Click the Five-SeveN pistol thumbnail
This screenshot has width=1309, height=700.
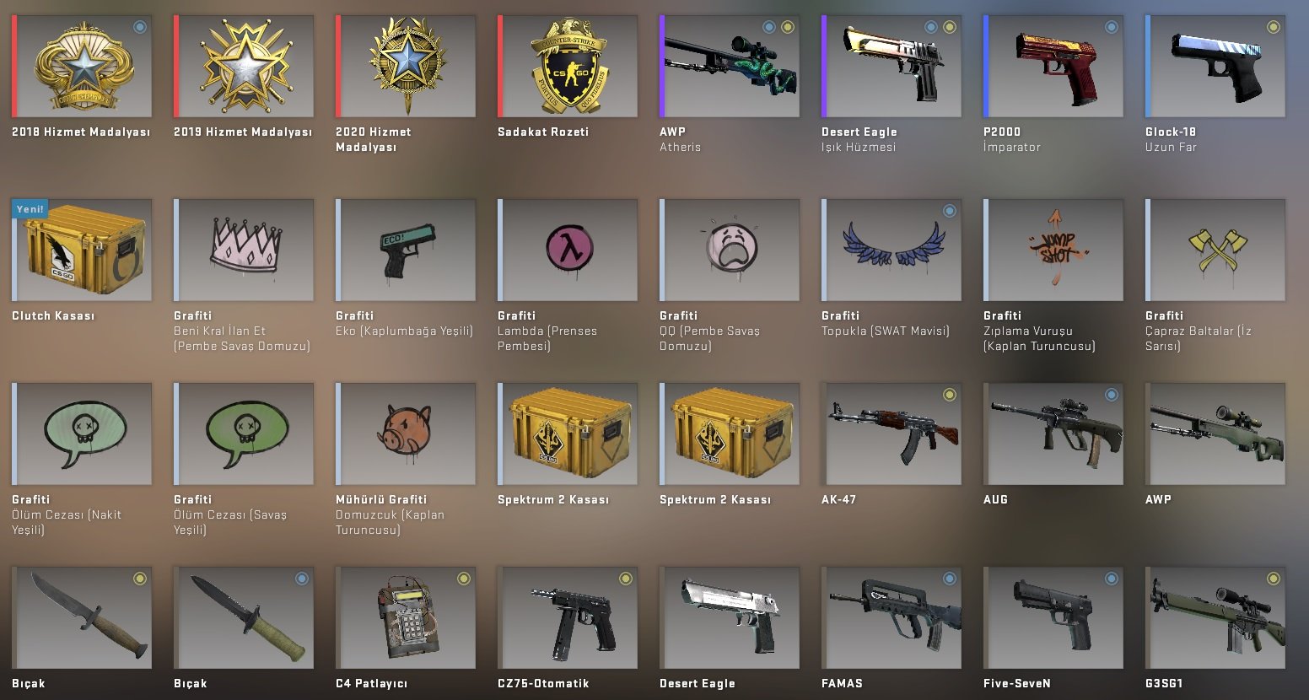coord(1053,617)
